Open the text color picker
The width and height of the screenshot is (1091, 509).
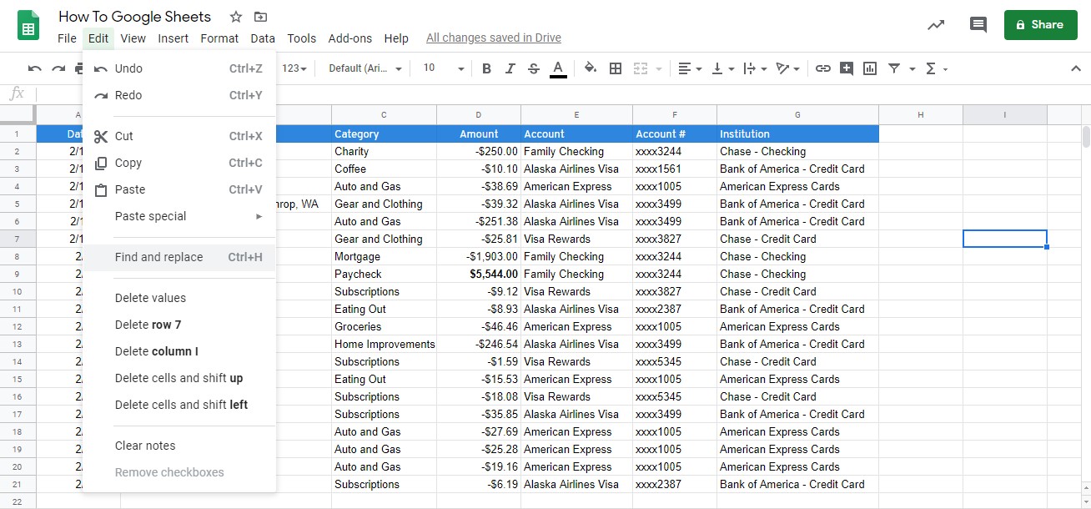[558, 68]
